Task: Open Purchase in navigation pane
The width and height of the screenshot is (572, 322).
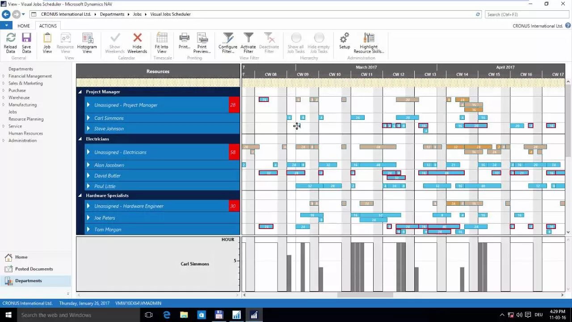Action: [x=17, y=90]
